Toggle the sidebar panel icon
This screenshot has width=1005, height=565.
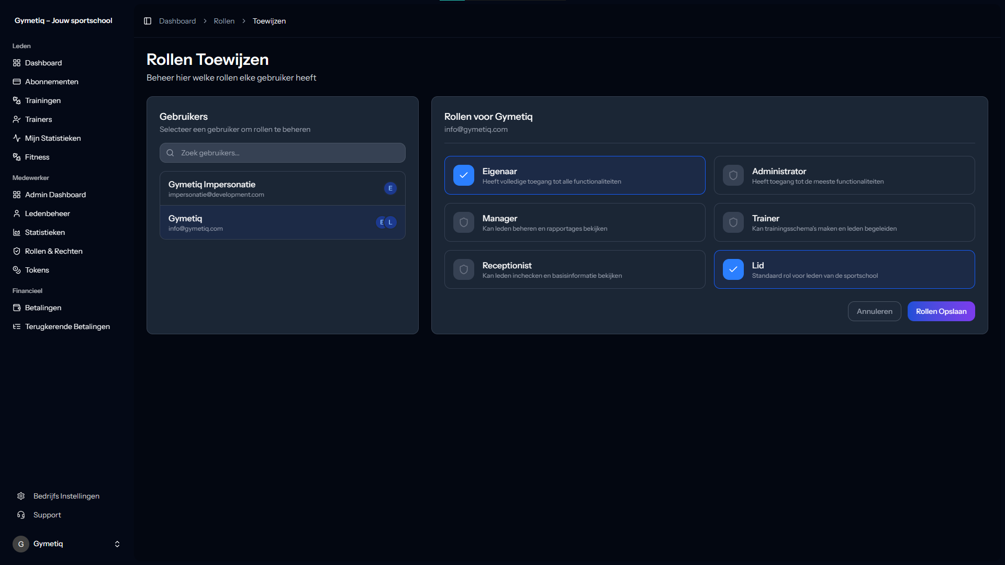[148, 21]
